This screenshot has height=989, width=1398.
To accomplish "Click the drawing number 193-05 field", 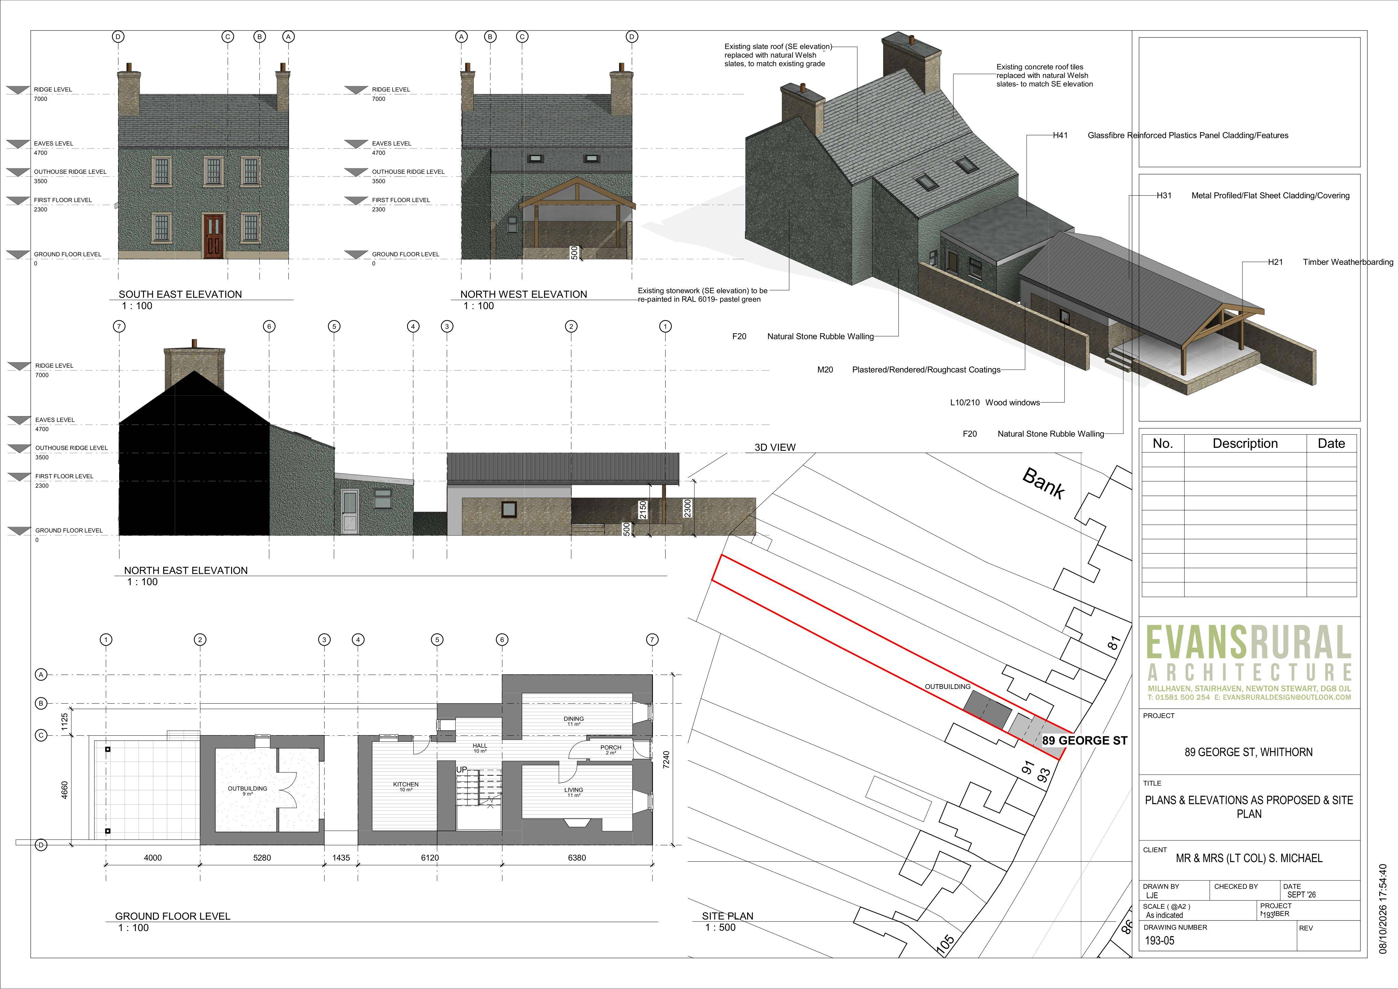I will (x=1160, y=940).
